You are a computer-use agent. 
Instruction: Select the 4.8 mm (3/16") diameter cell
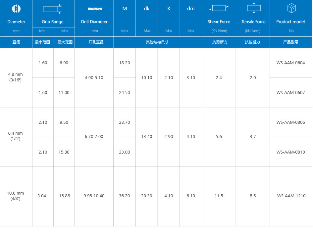coord(16,77)
